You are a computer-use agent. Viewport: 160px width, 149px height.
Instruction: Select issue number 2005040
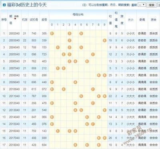14,54
